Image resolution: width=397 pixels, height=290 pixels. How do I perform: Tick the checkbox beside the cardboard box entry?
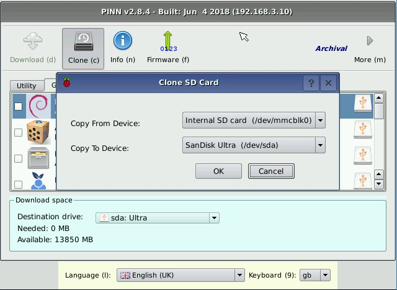[18, 132]
